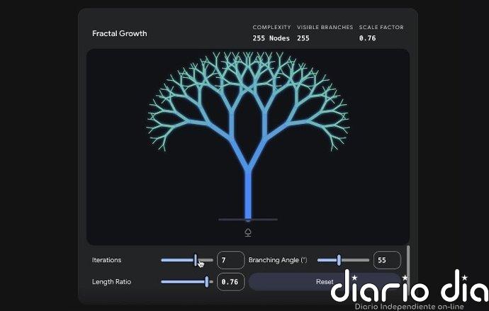The height and width of the screenshot is (311, 489).
Task: Click the Visible Branches stat header
Action: point(325,28)
